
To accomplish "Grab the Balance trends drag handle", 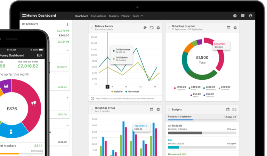I will point(92,27).
